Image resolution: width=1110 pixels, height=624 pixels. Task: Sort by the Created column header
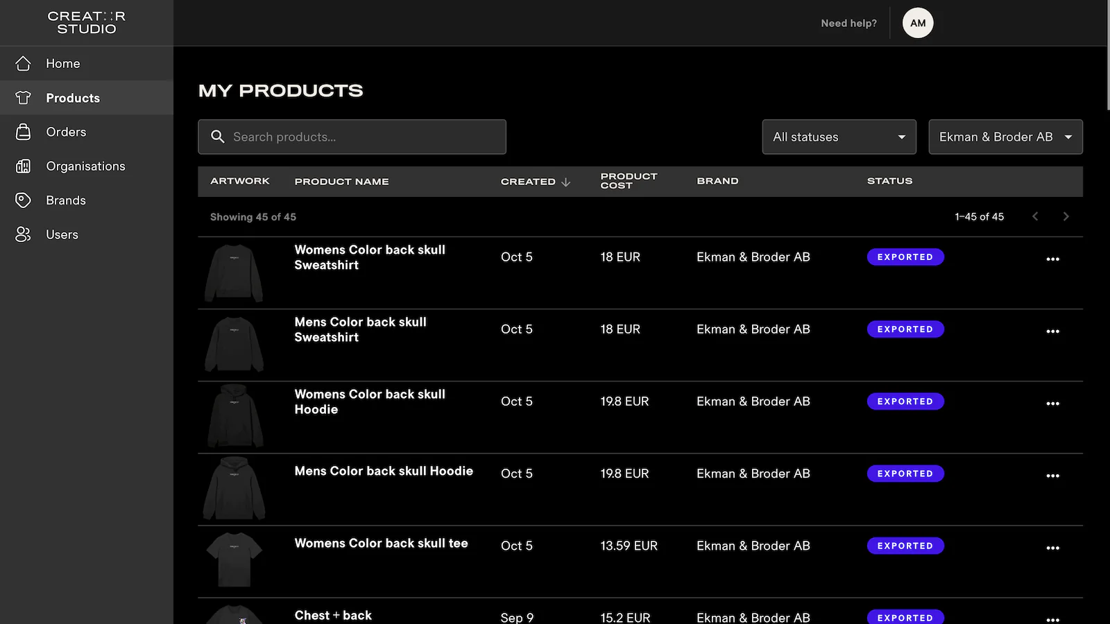tap(528, 182)
